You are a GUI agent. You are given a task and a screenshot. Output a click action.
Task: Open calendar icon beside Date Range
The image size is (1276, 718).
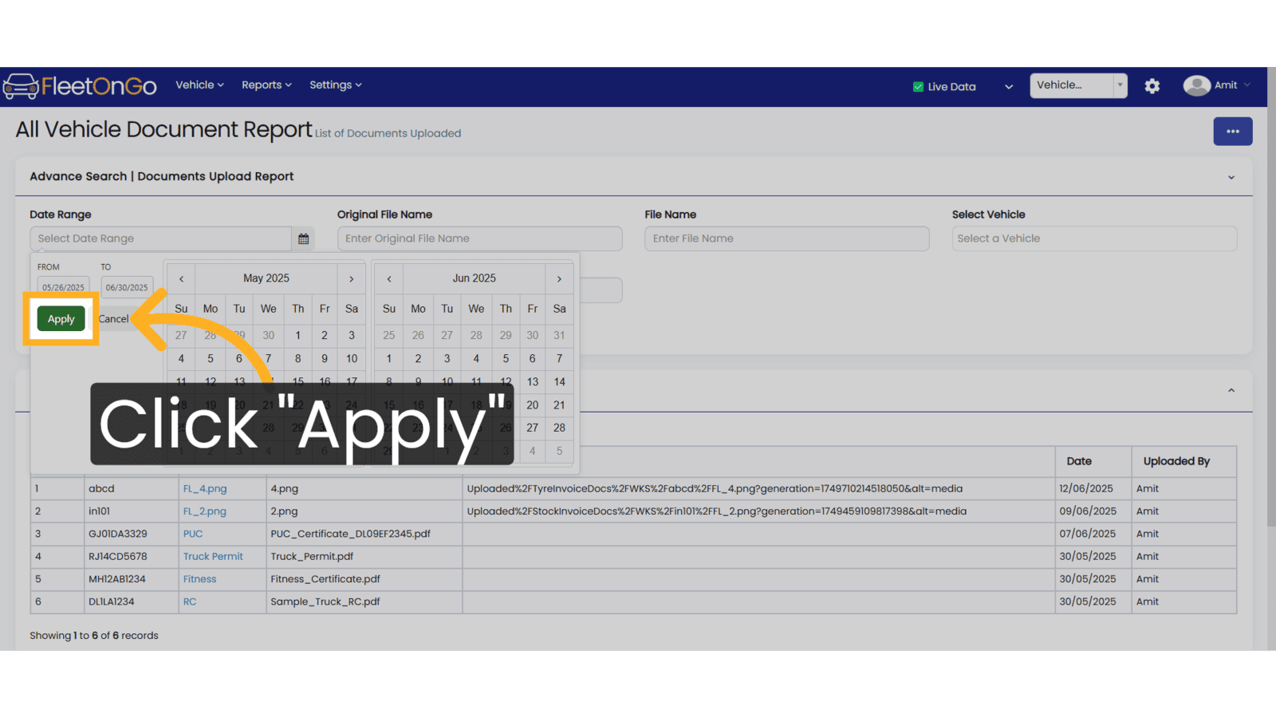(303, 239)
